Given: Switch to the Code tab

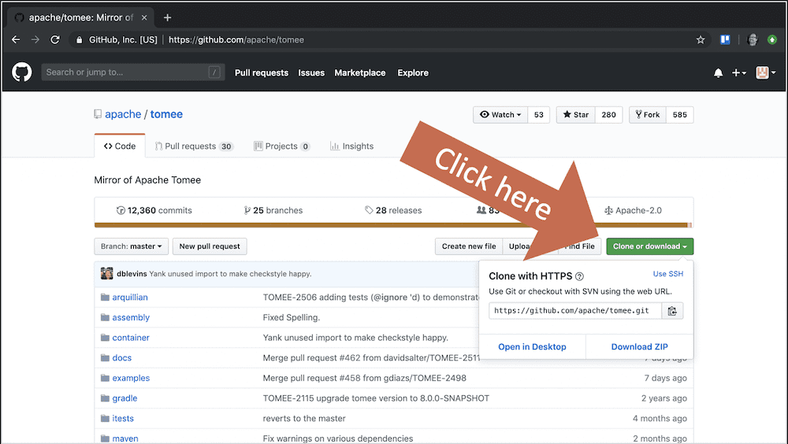Looking at the screenshot, I should (x=120, y=146).
